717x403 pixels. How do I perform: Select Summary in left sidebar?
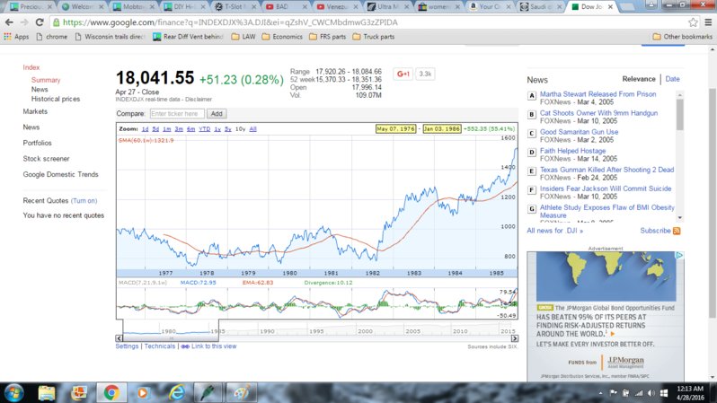click(46, 80)
